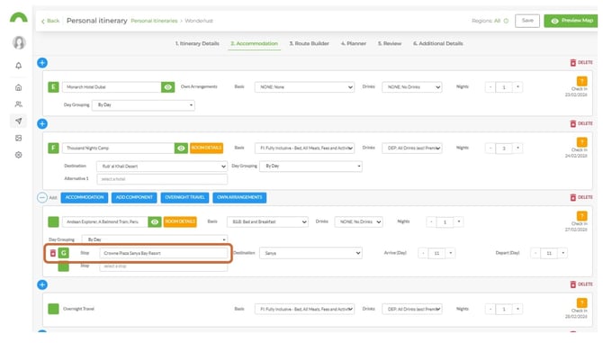Click the orange help icon for Andean Explorer

click(x=581, y=216)
